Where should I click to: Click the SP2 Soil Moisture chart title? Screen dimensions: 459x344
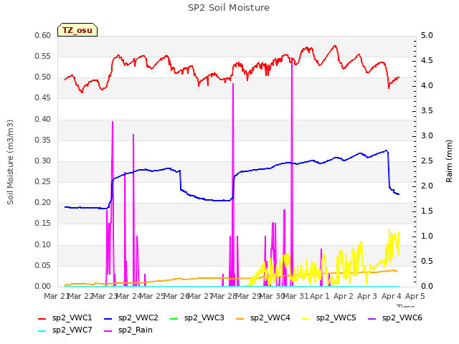coord(229,8)
